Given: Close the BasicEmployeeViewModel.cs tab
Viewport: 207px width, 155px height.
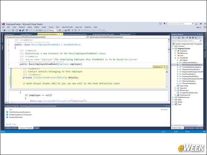Looking at the screenshot, I should [62, 34].
